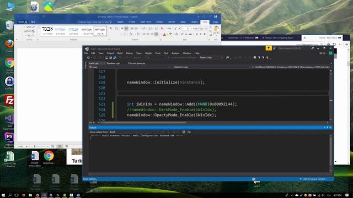
Task: Open the Nsight menu in Visual Studio
Action: 148,53
